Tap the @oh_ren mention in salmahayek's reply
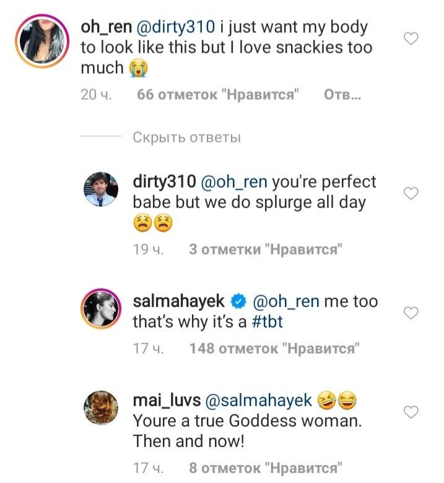 [286, 302]
